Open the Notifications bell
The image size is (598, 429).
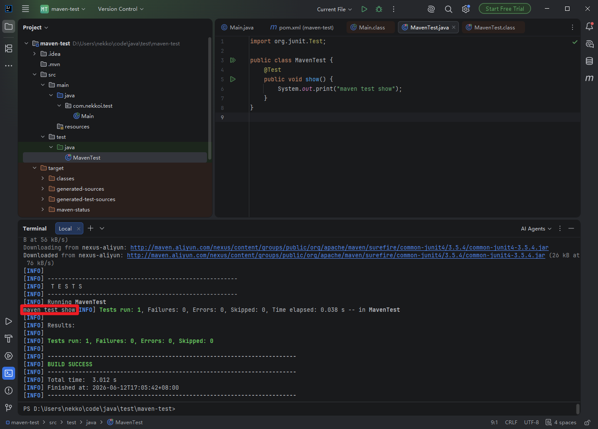point(589,26)
